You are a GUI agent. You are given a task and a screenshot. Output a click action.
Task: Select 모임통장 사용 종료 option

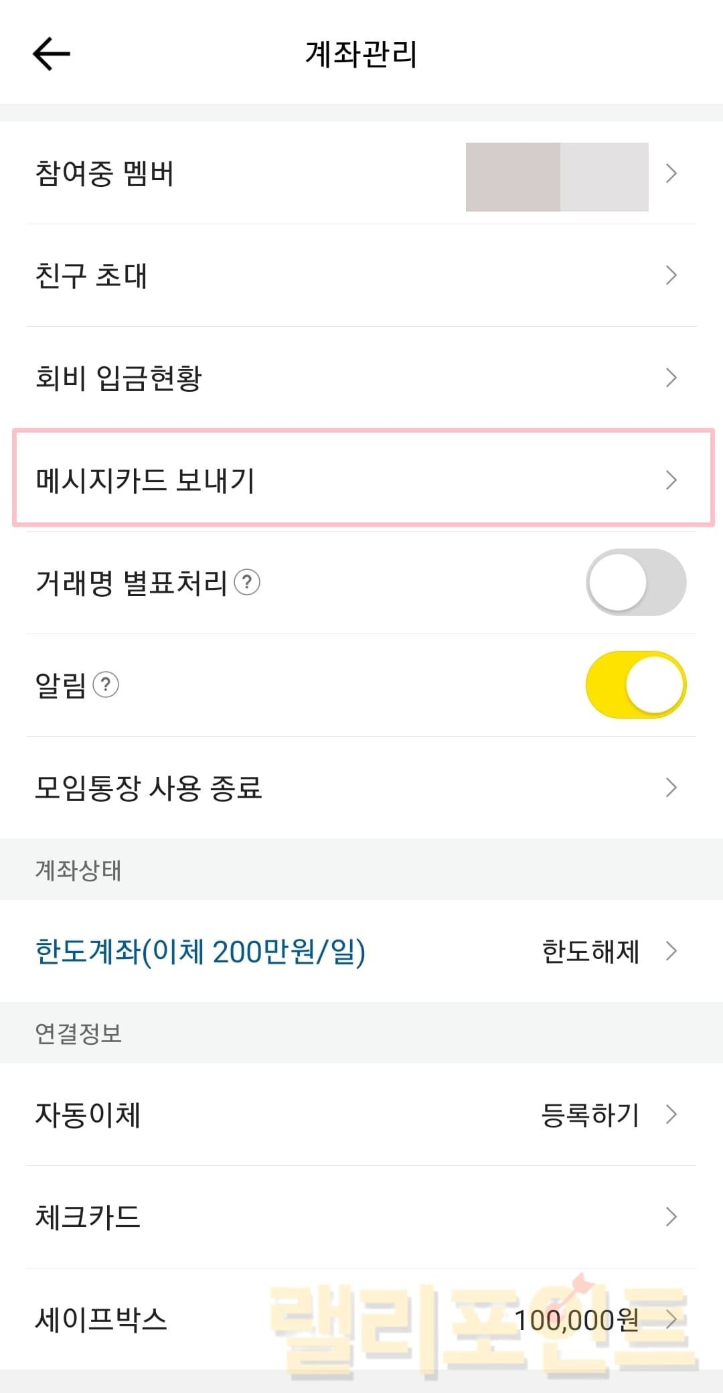tap(149, 788)
